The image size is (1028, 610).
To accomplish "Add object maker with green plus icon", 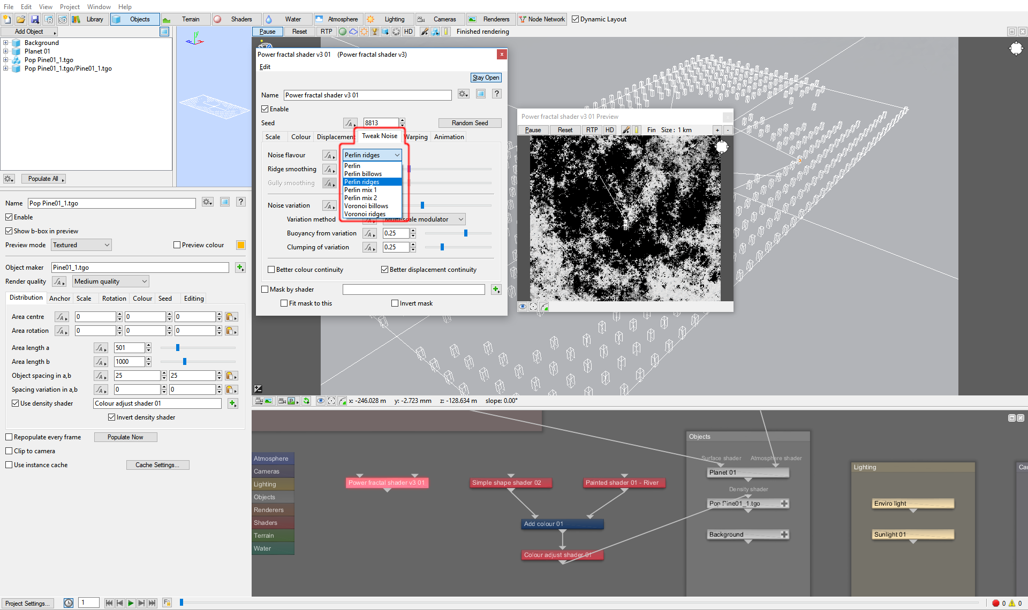I will click(x=240, y=268).
